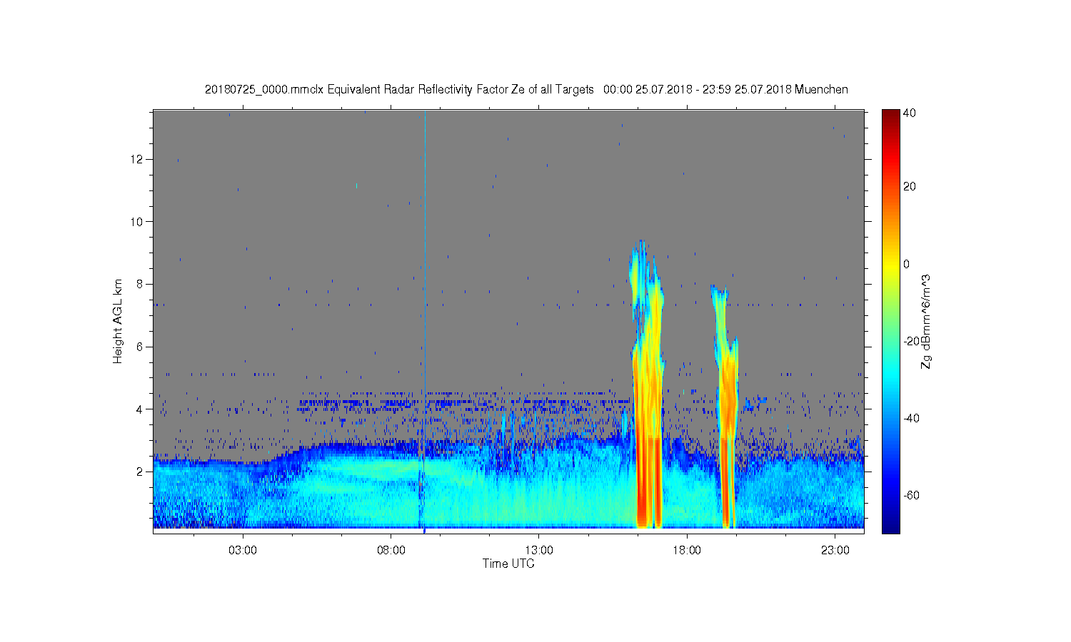Click the colorbar value '40'
This screenshot has height=642, width=1071.
pyautogui.click(x=910, y=113)
